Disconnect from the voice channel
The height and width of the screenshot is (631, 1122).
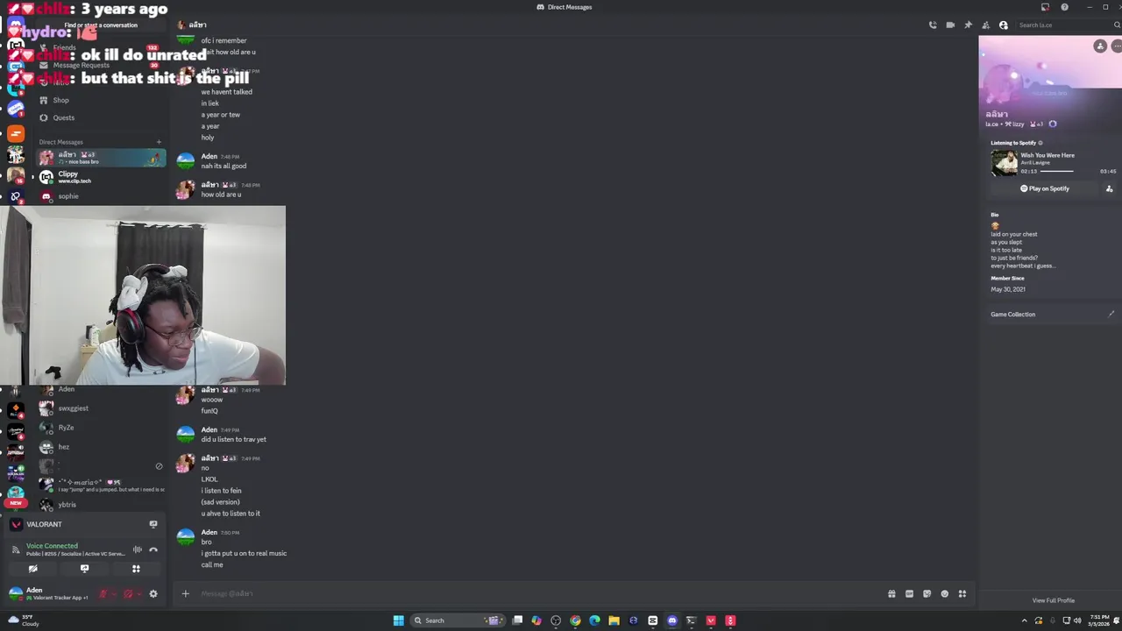coord(153,549)
